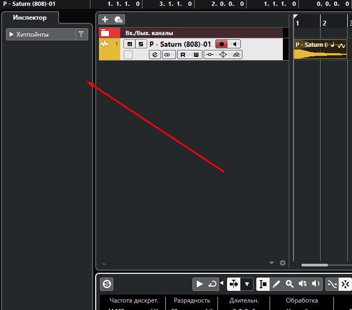Viewport: 352px width, 310px height.
Task: Select the Scrub speaker tool
Action: [x=316, y=284]
